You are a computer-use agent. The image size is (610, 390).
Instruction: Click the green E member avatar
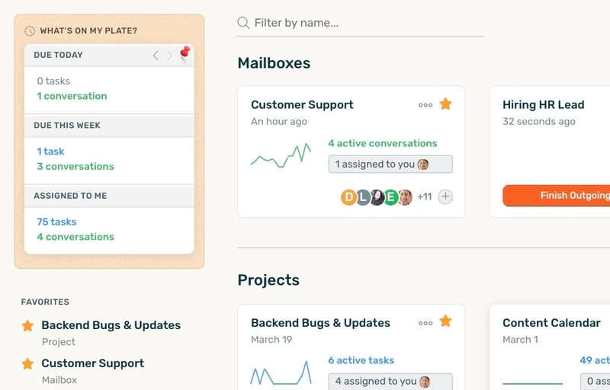point(390,197)
